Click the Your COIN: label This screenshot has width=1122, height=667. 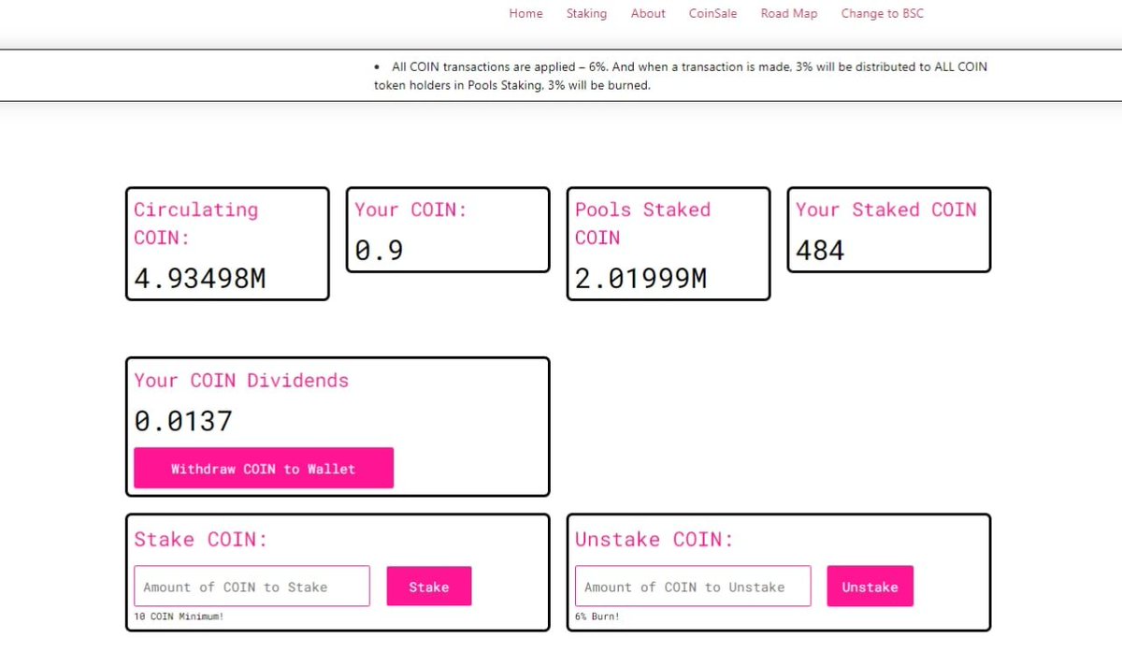click(x=410, y=210)
